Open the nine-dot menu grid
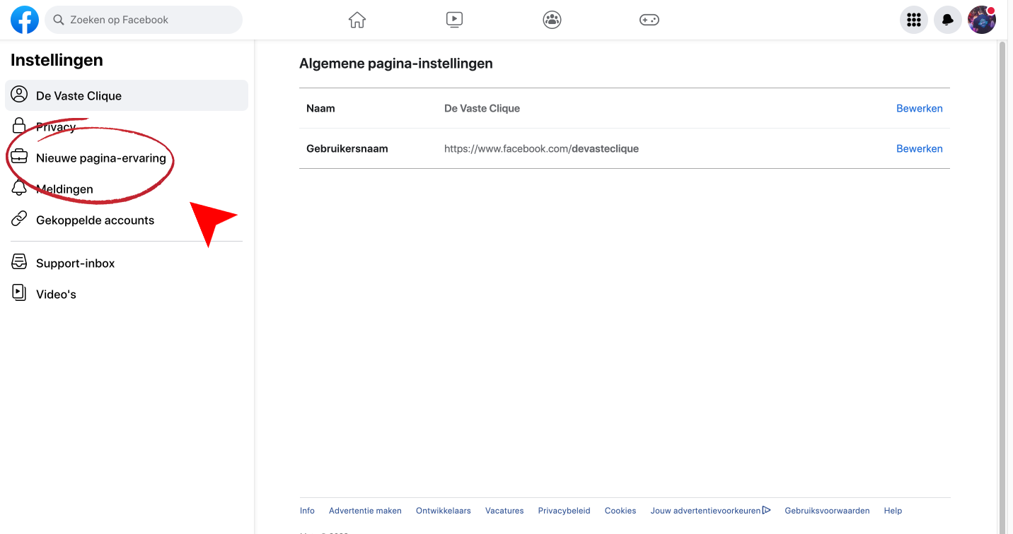 pyautogui.click(x=914, y=20)
